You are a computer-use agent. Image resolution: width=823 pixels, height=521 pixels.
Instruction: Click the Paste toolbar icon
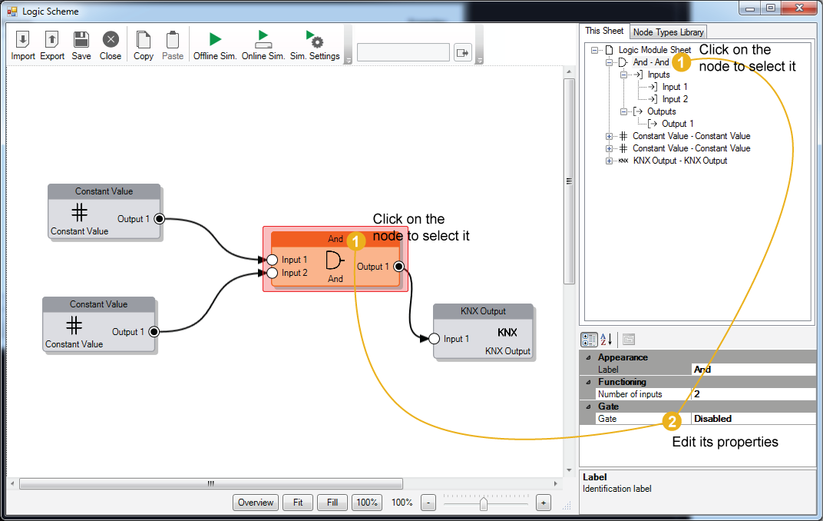(173, 45)
